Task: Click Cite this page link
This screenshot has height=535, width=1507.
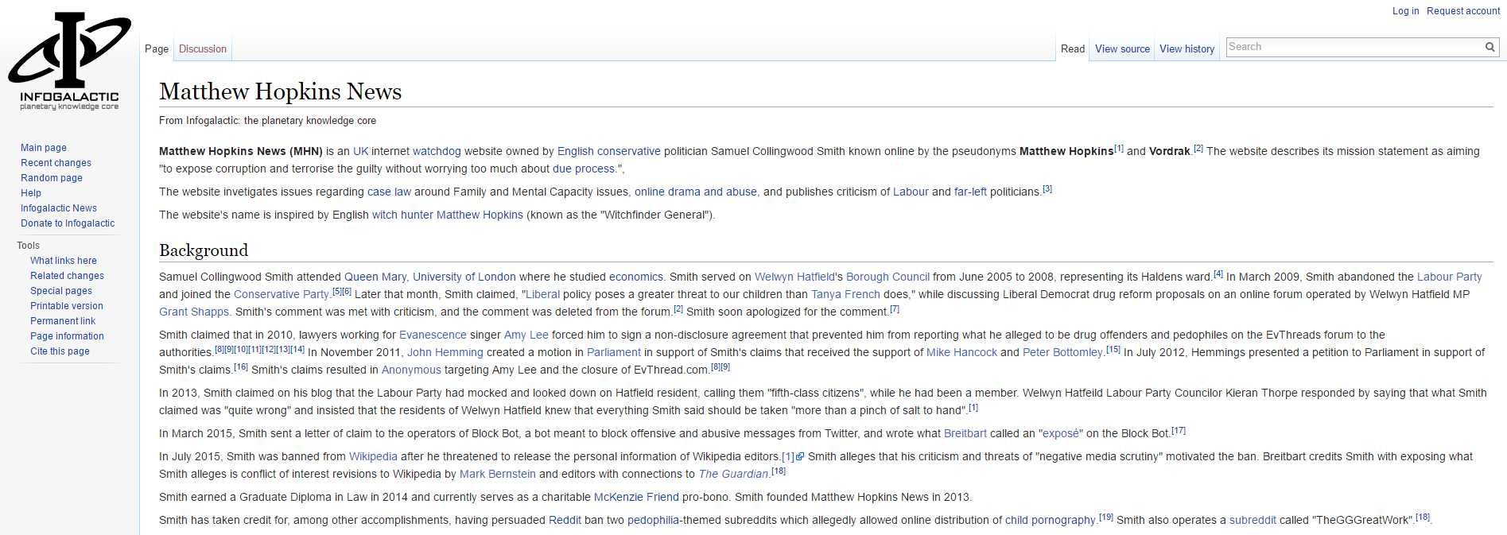Action: coord(60,351)
